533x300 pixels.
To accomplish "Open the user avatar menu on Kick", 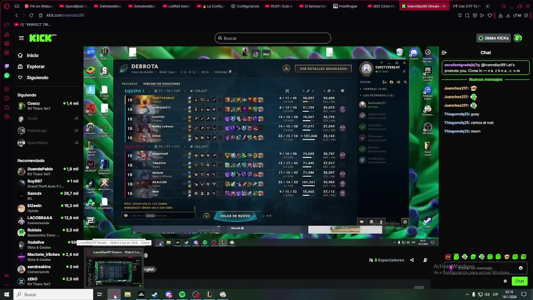I will pos(518,38).
